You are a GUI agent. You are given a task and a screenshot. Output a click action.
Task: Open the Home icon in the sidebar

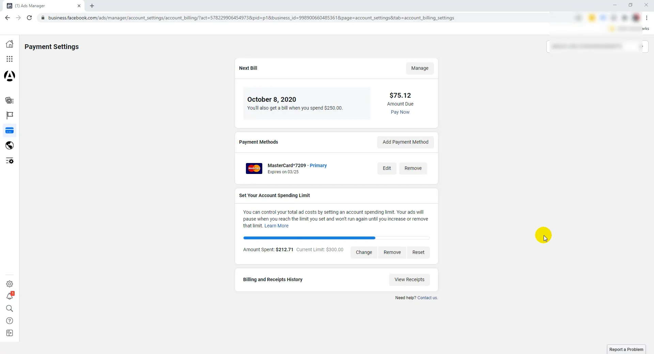click(10, 44)
